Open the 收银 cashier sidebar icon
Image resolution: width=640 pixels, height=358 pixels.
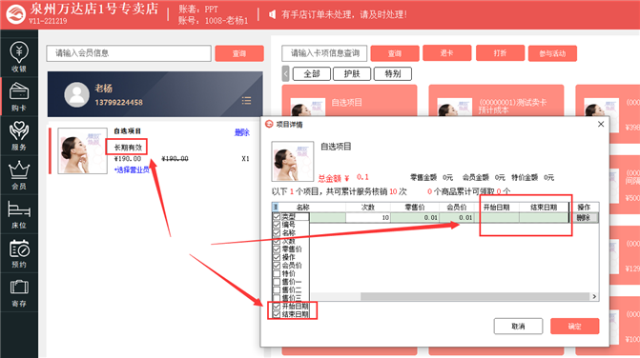pyautogui.click(x=19, y=56)
